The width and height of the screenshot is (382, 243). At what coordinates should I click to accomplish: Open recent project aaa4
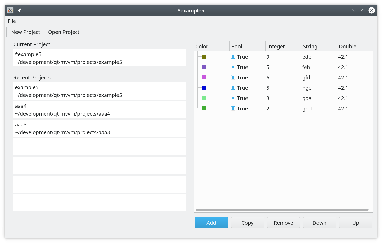[x=100, y=110]
